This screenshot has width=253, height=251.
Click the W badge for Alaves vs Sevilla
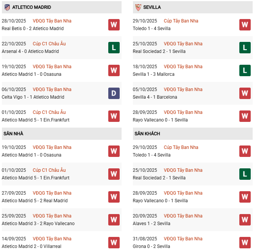(x=245, y=220)
